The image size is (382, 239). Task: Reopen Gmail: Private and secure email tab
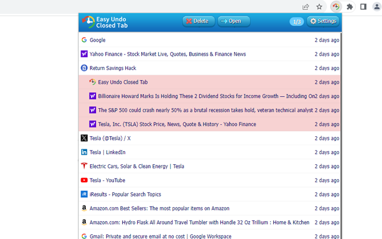[210, 235]
